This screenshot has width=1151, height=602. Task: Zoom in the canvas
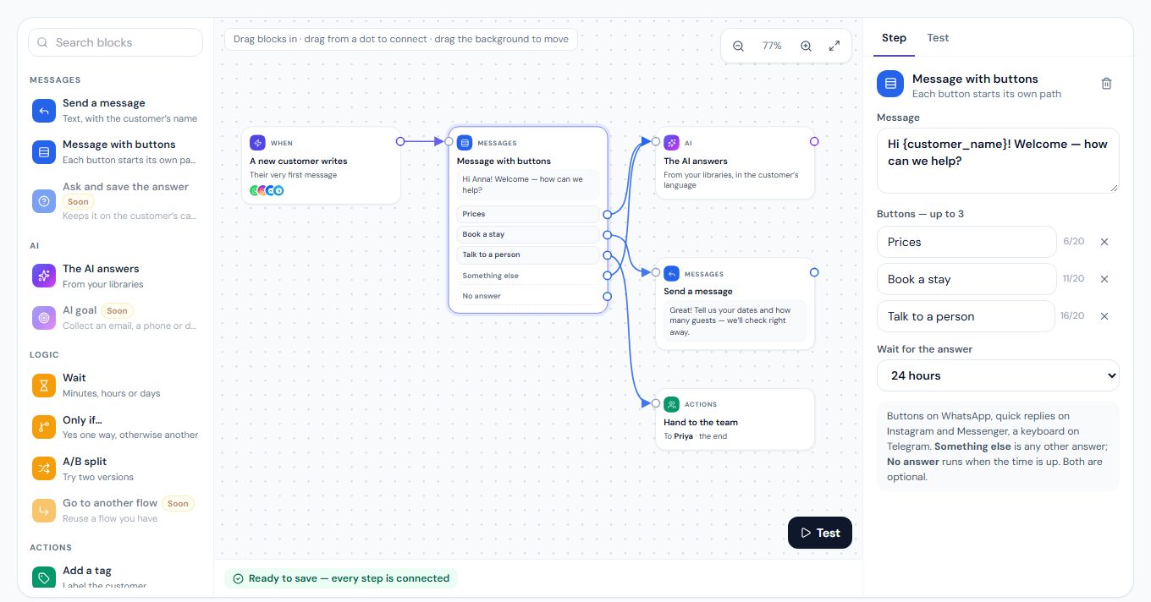[x=806, y=46]
